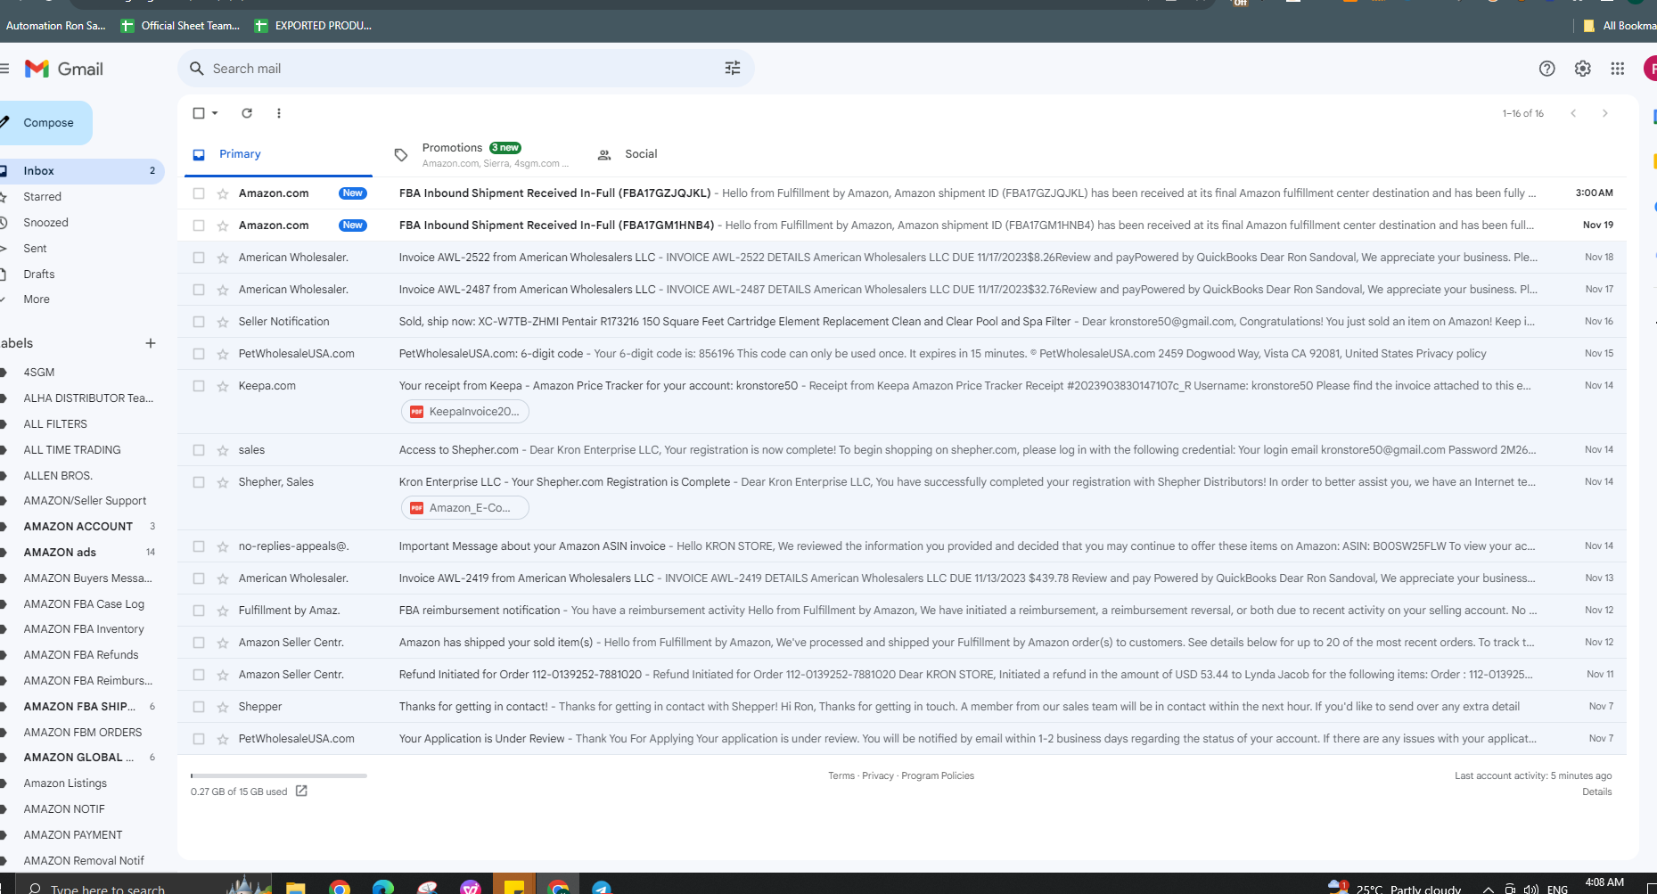Open File Explorer from the taskbar
Screen dimensions: 1657x894
[x=295, y=887]
